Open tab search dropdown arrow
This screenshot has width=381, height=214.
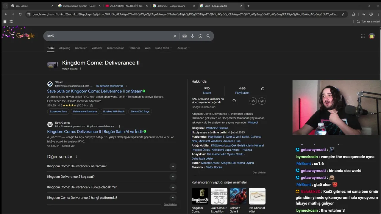[5, 6]
